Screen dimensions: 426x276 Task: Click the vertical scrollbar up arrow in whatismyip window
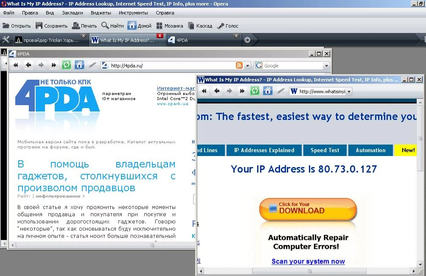coord(420,102)
